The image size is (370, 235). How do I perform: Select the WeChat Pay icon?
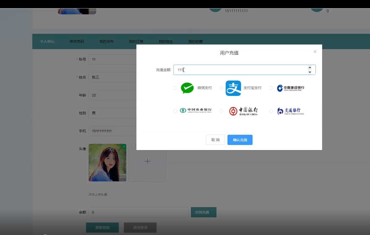[x=187, y=88]
